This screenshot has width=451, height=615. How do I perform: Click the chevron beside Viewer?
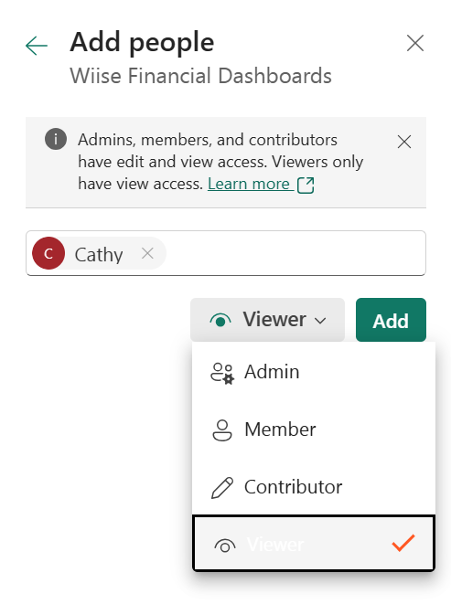pos(320,321)
